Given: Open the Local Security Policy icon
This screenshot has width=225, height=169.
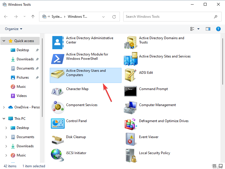Looking at the screenshot, I should pos(131,156).
